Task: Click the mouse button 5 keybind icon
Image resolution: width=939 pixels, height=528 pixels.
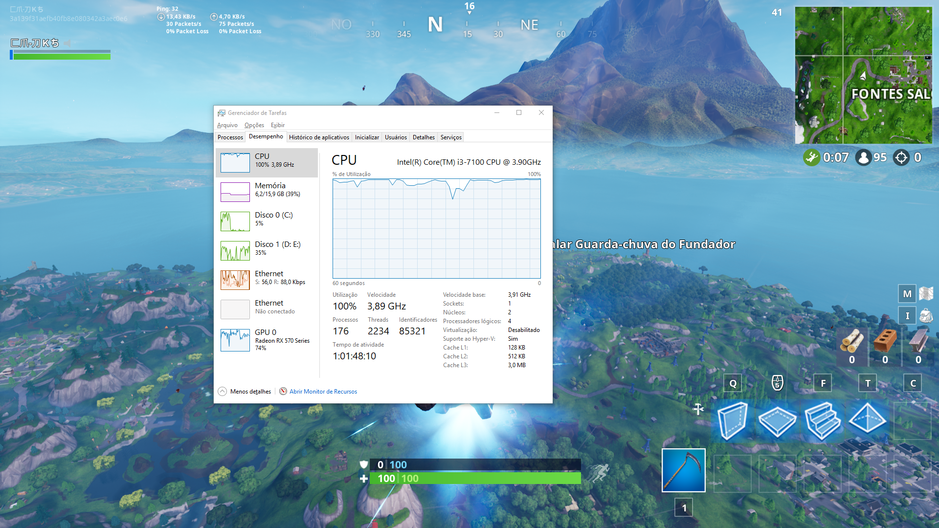Action: (x=777, y=383)
